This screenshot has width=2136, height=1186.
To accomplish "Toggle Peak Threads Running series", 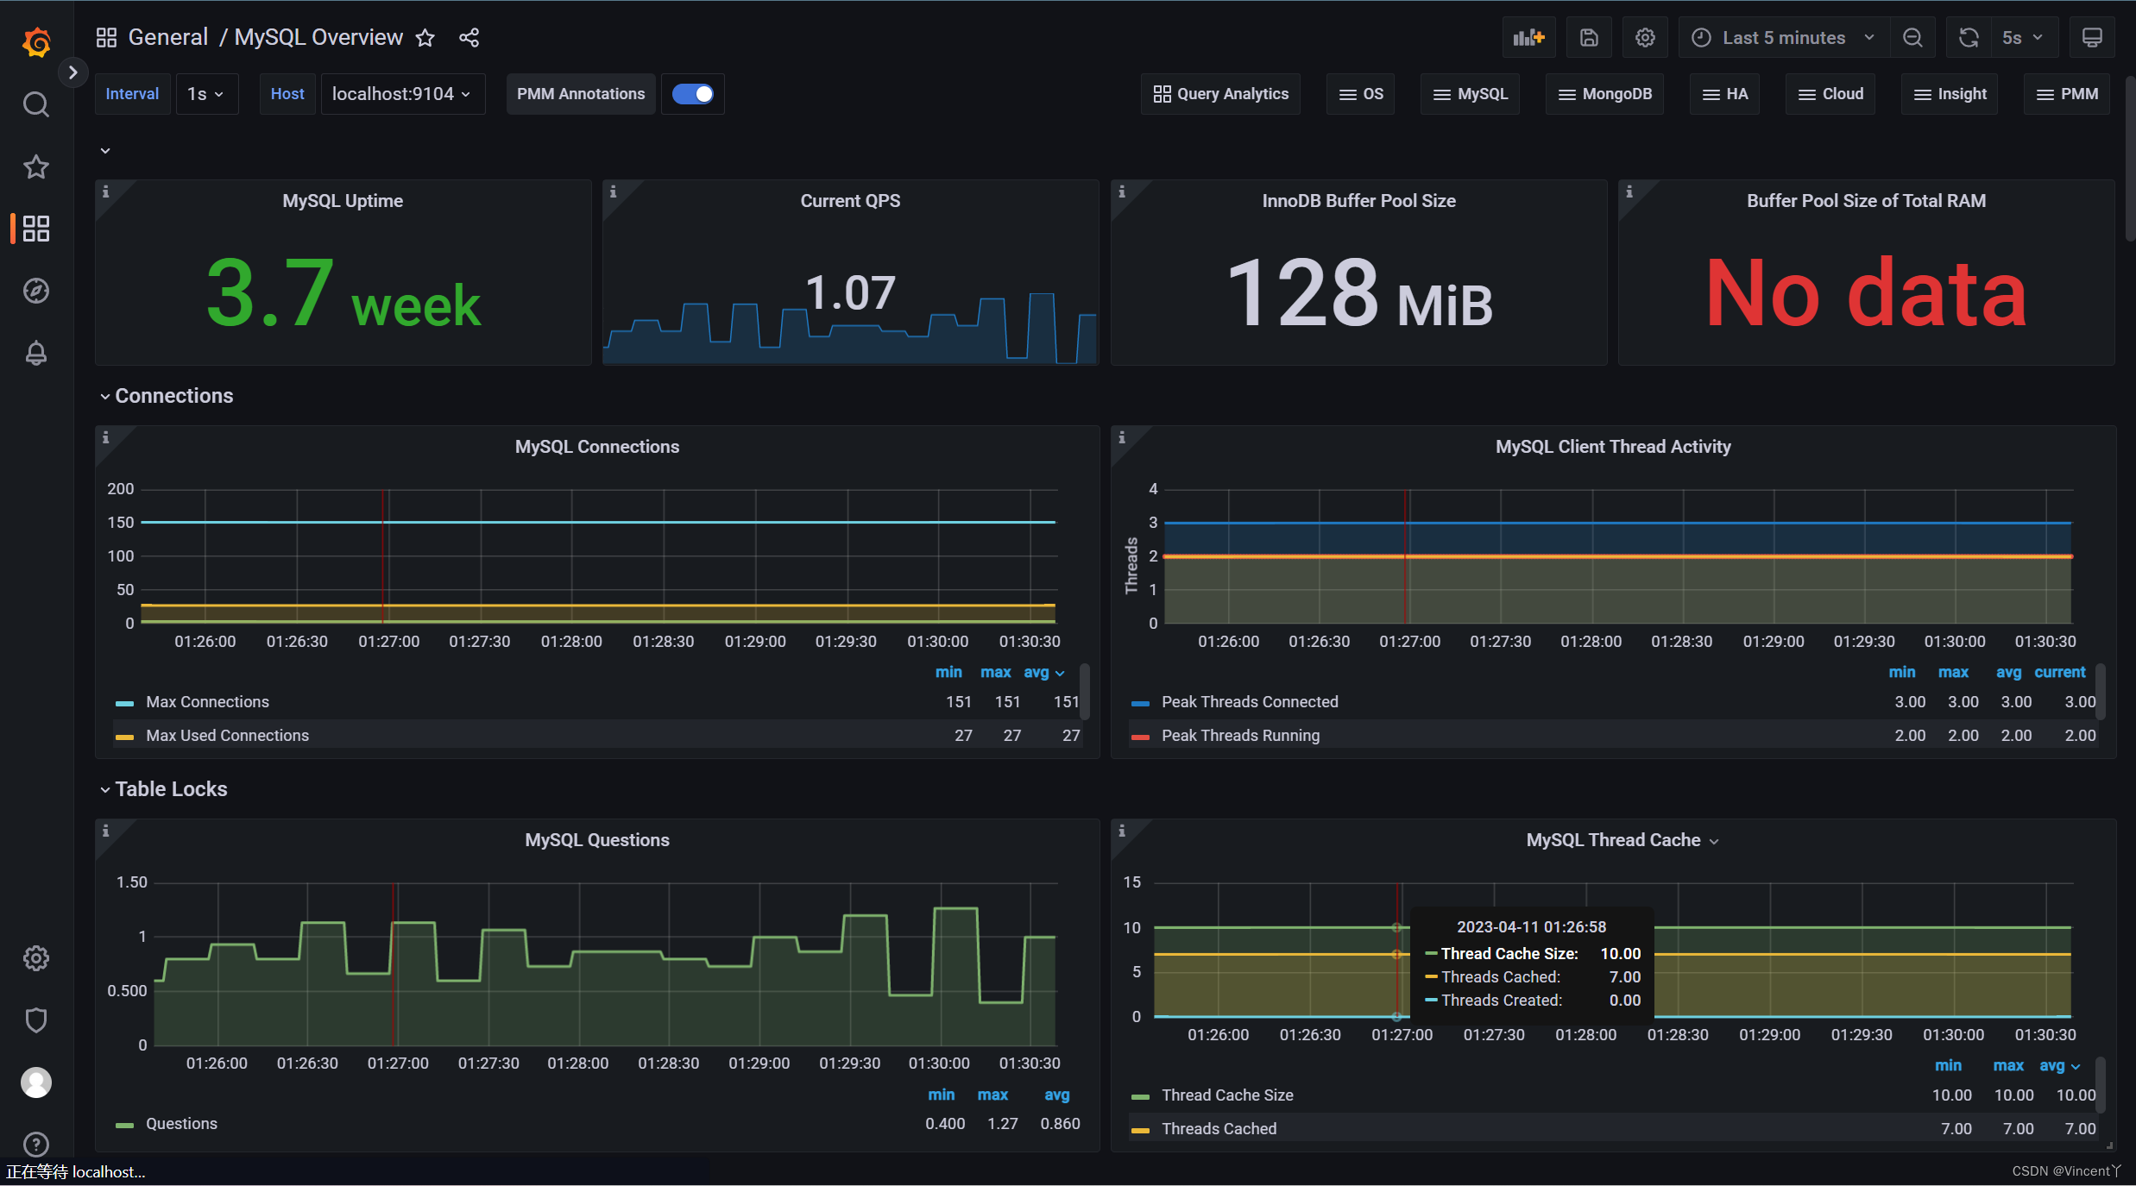I will tap(1240, 736).
